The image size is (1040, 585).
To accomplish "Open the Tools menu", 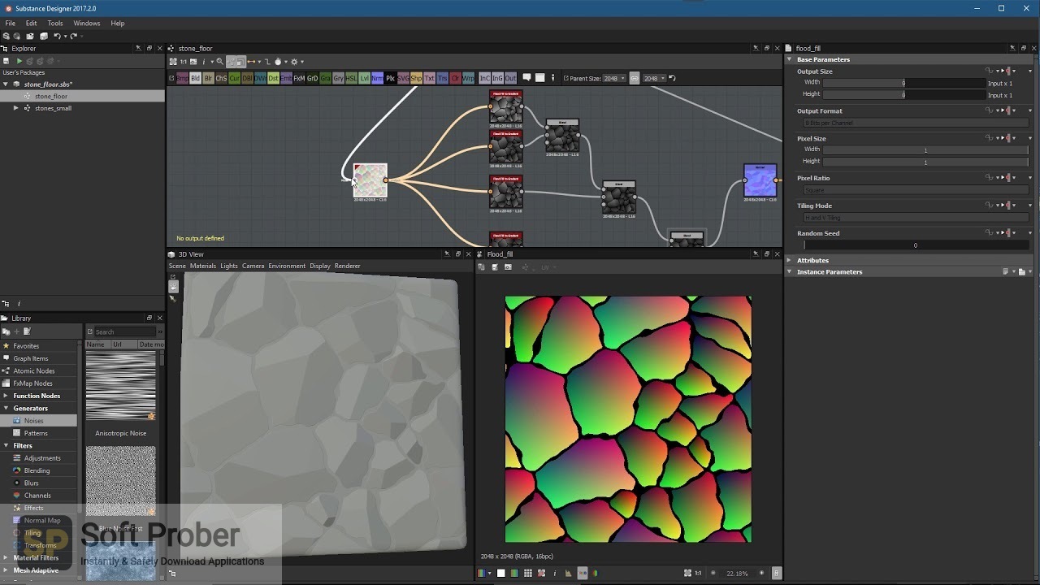I will click(55, 23).
